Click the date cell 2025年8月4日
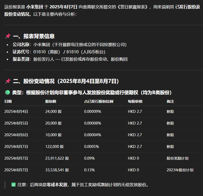This screenshot has width=203, height=196. 16,112
